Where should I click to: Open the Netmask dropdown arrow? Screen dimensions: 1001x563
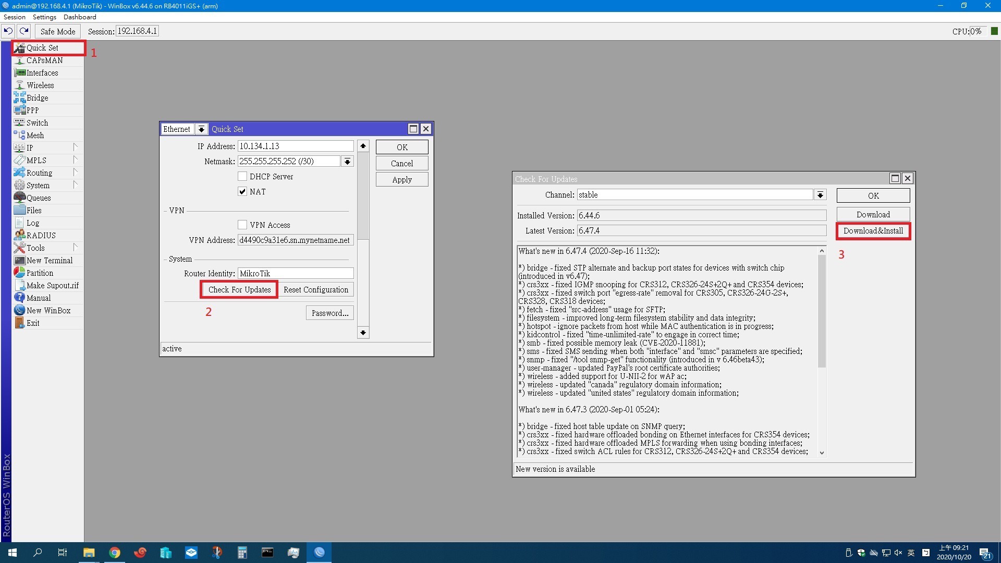click(x=347, y=162)
